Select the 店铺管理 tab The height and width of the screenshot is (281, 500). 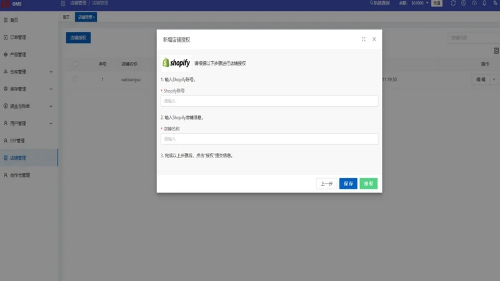[85, 17]
